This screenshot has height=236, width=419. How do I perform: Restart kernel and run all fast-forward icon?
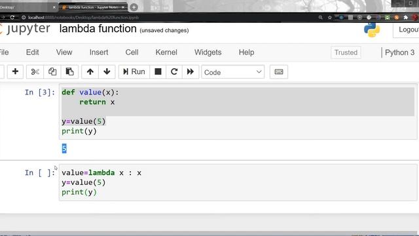pos(191,71)
